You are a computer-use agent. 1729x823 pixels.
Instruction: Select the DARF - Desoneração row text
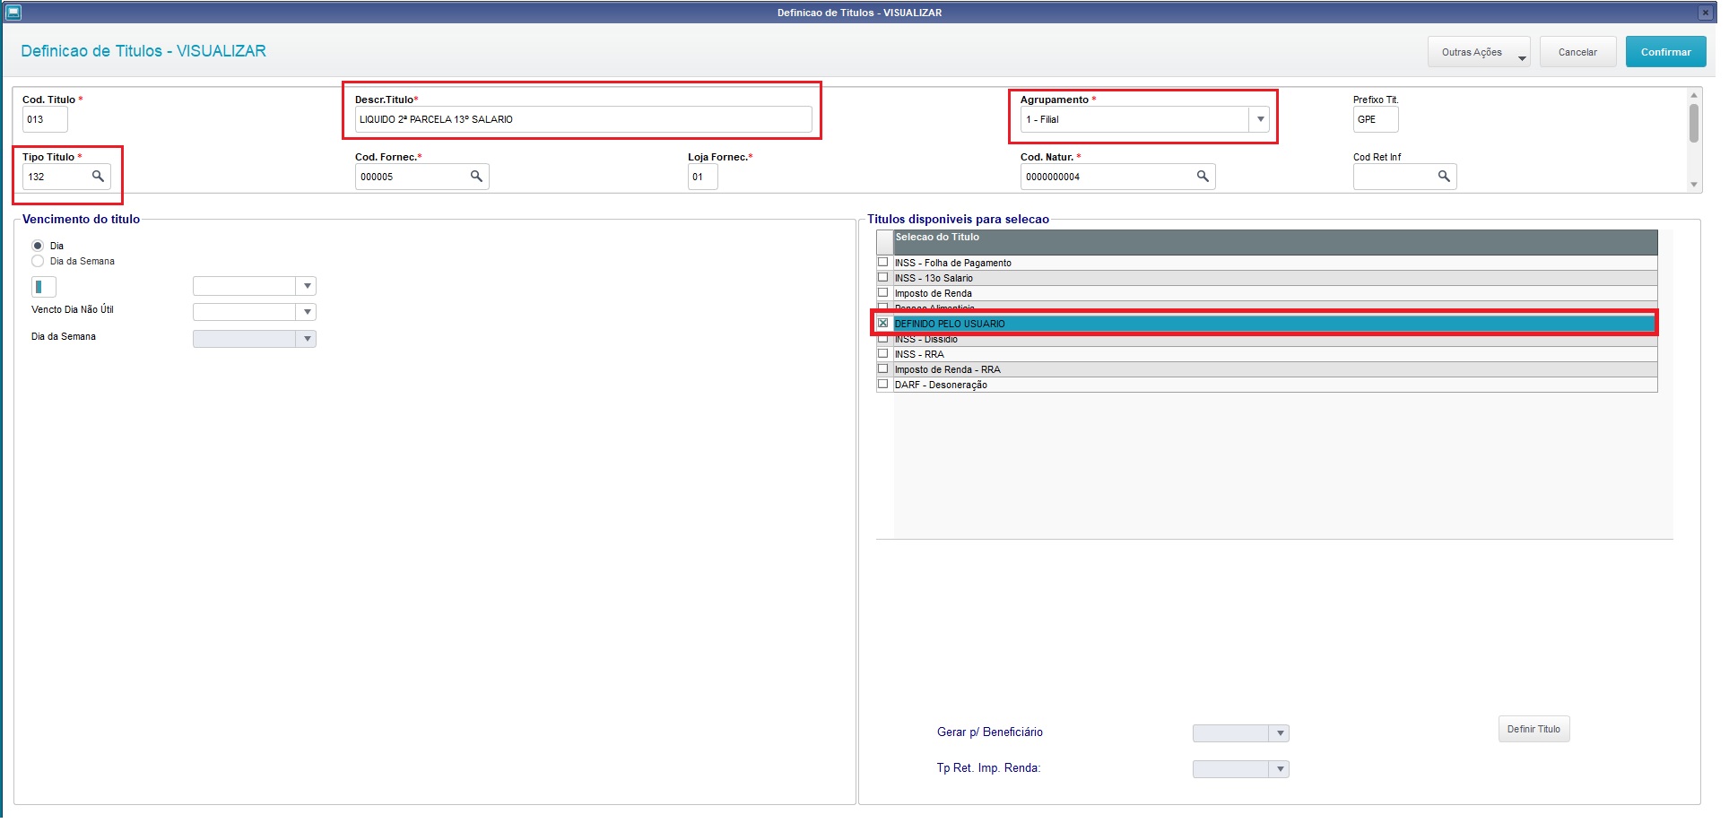coord(941,385)
